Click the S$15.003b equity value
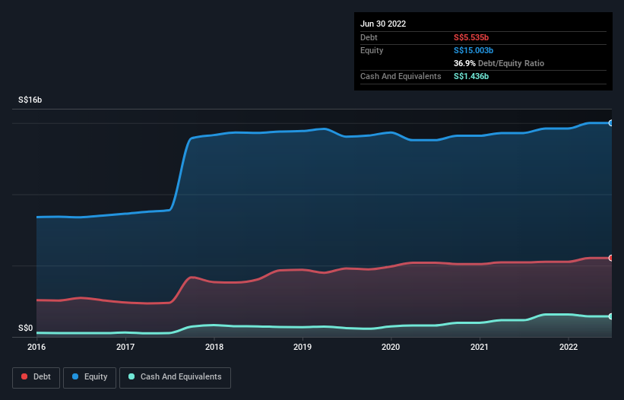The image size is (624, 400). [x=474, y=50]
